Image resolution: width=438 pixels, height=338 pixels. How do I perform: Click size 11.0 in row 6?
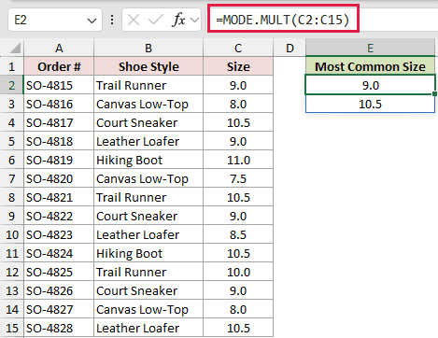(x=238, y=160)
